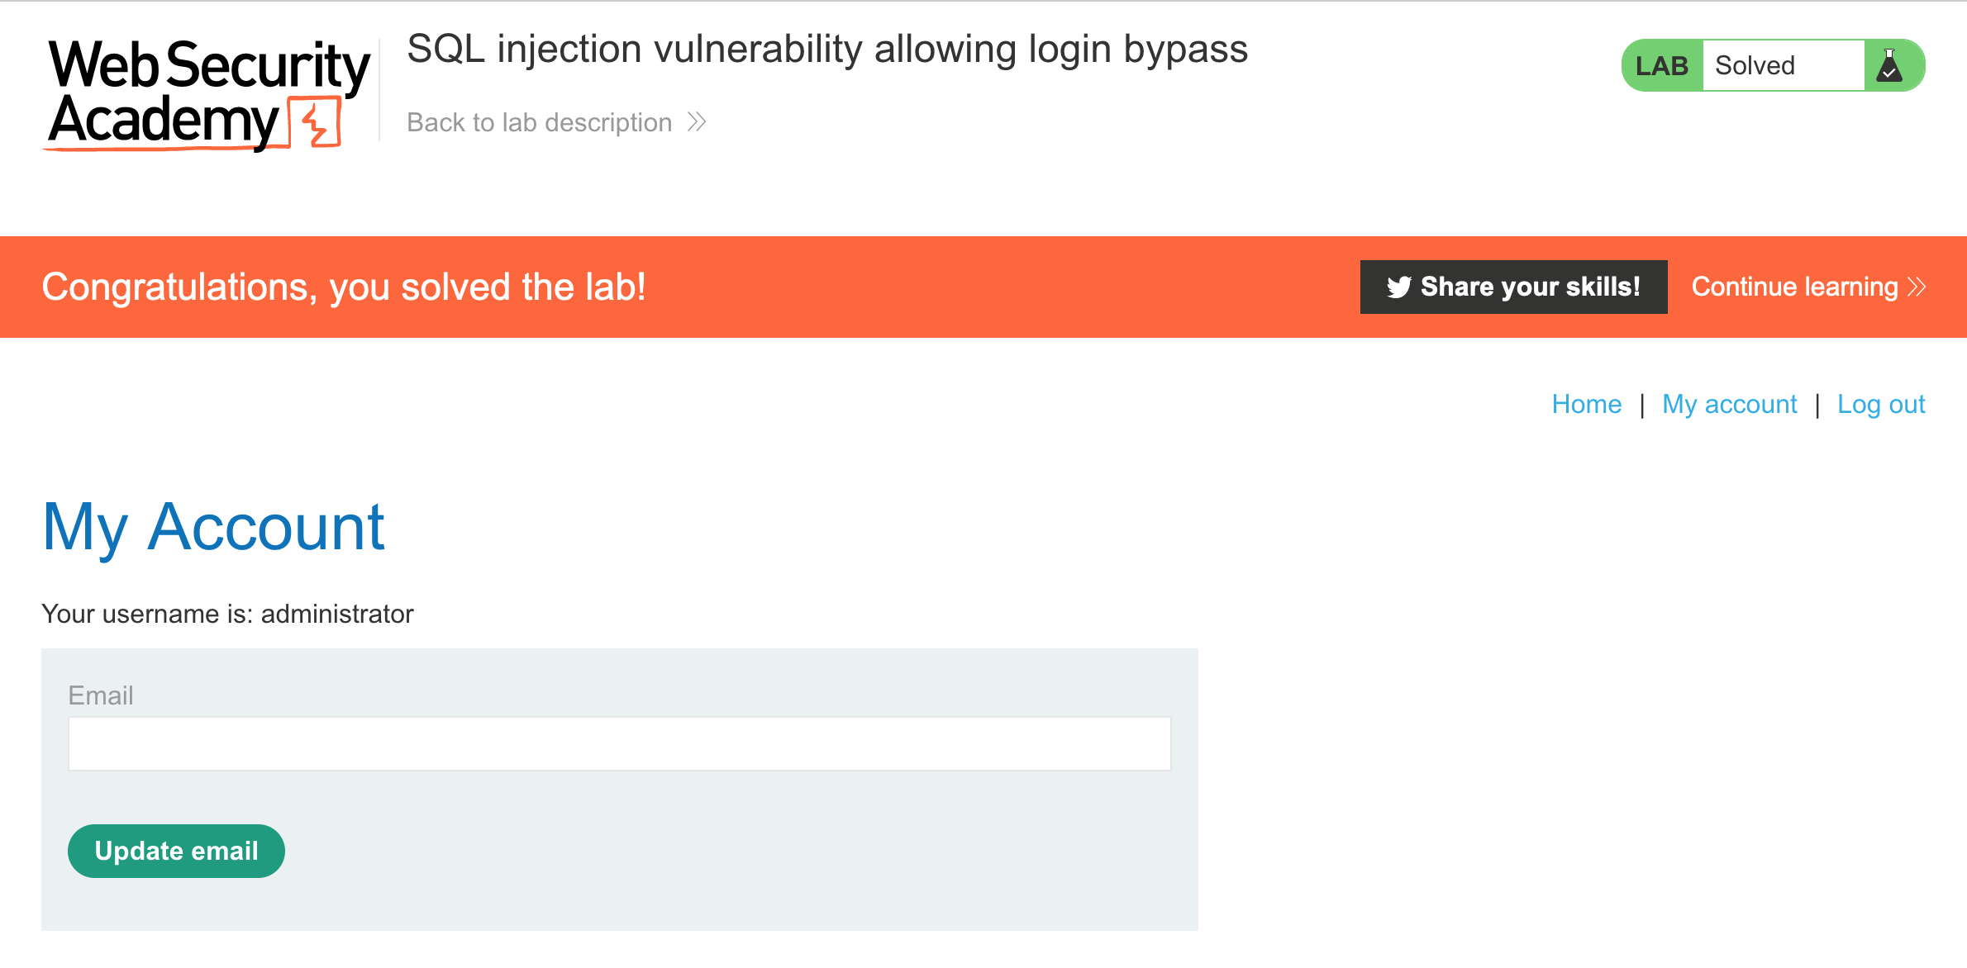This screenshot has width=1967, height=968.
Task: Go to the Home page link
Action: click(x=1586, y=404)
